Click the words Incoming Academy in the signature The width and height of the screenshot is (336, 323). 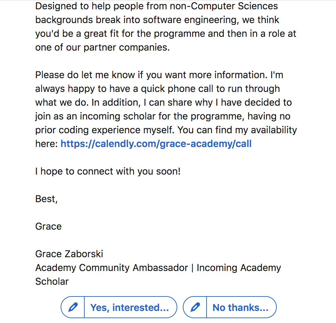coord(239,268)
